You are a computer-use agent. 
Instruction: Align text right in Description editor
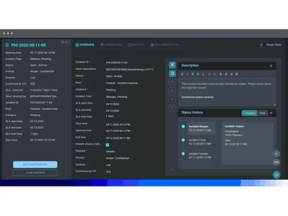click(x=232, y=74)
